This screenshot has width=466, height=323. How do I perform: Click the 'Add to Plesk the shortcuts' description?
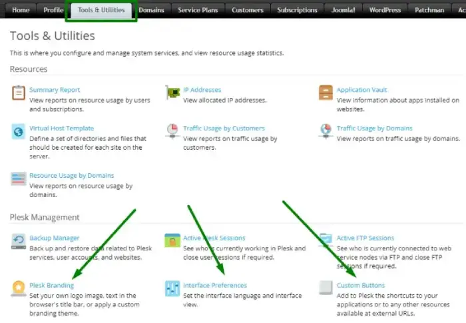click(x=393, y=304)
